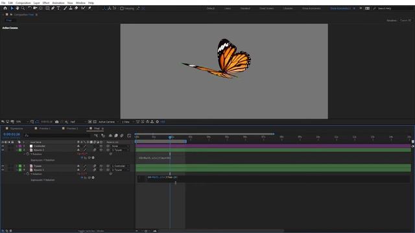This screenshot has height=233, width=415.
Task: Click the Toggle Transparency Grid icon in viewer
Action: pos(95,122)
